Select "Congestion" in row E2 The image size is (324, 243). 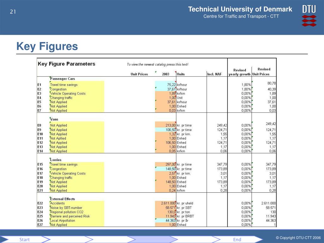point(58,89)
